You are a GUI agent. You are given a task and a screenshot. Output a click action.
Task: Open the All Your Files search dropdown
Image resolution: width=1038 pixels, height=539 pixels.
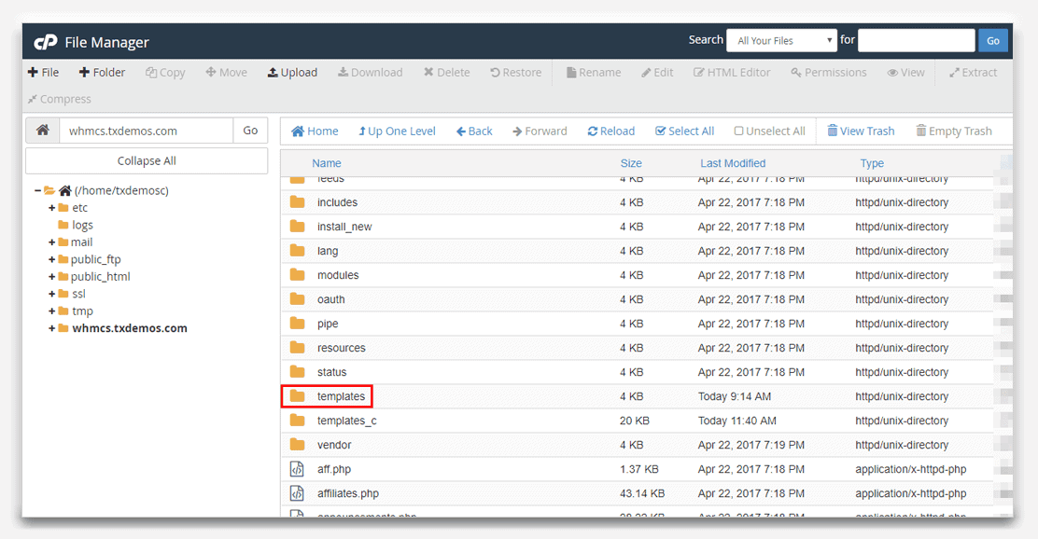click(x=782, y=41)
